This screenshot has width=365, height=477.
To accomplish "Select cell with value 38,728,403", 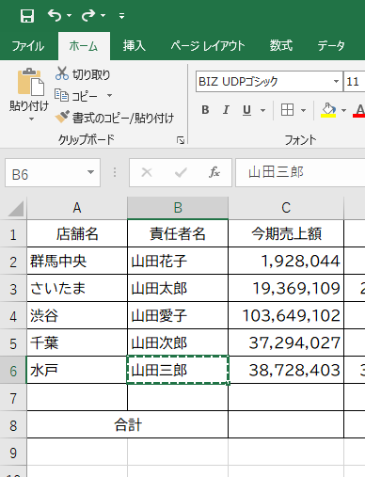I will [286, 370].
